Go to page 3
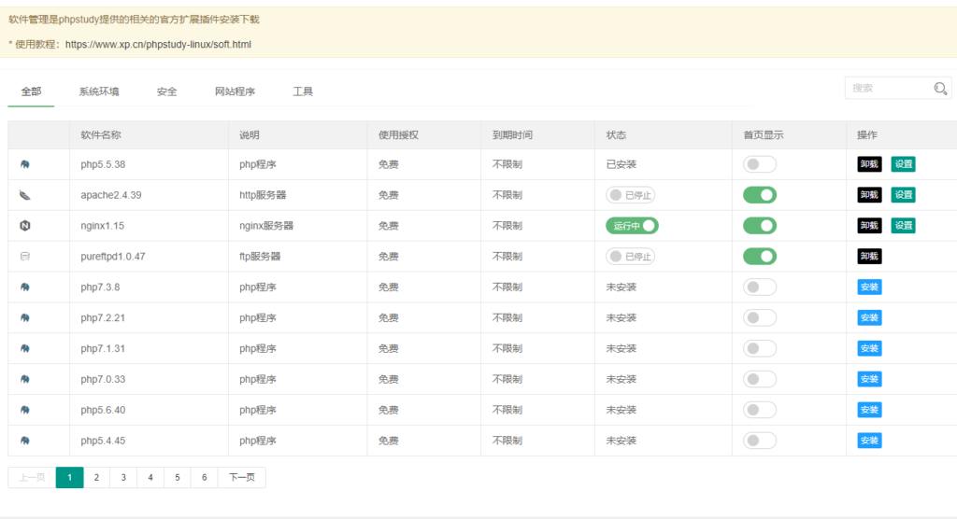The height and width of the screenshot is (519, 957). pyautogui.click(x=123, y=478)
